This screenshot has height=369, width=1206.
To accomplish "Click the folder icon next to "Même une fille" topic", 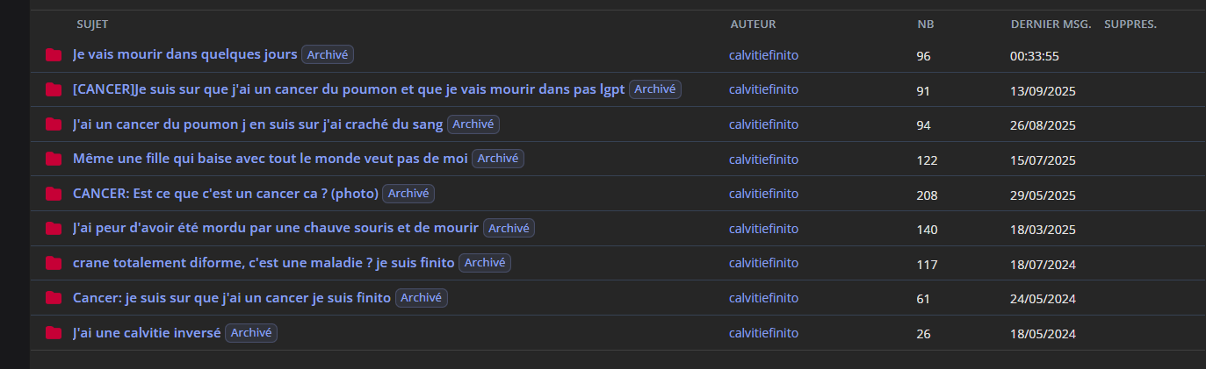I will (x=54, y=160).
